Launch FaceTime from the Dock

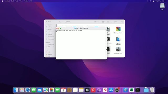click(57, 90)
